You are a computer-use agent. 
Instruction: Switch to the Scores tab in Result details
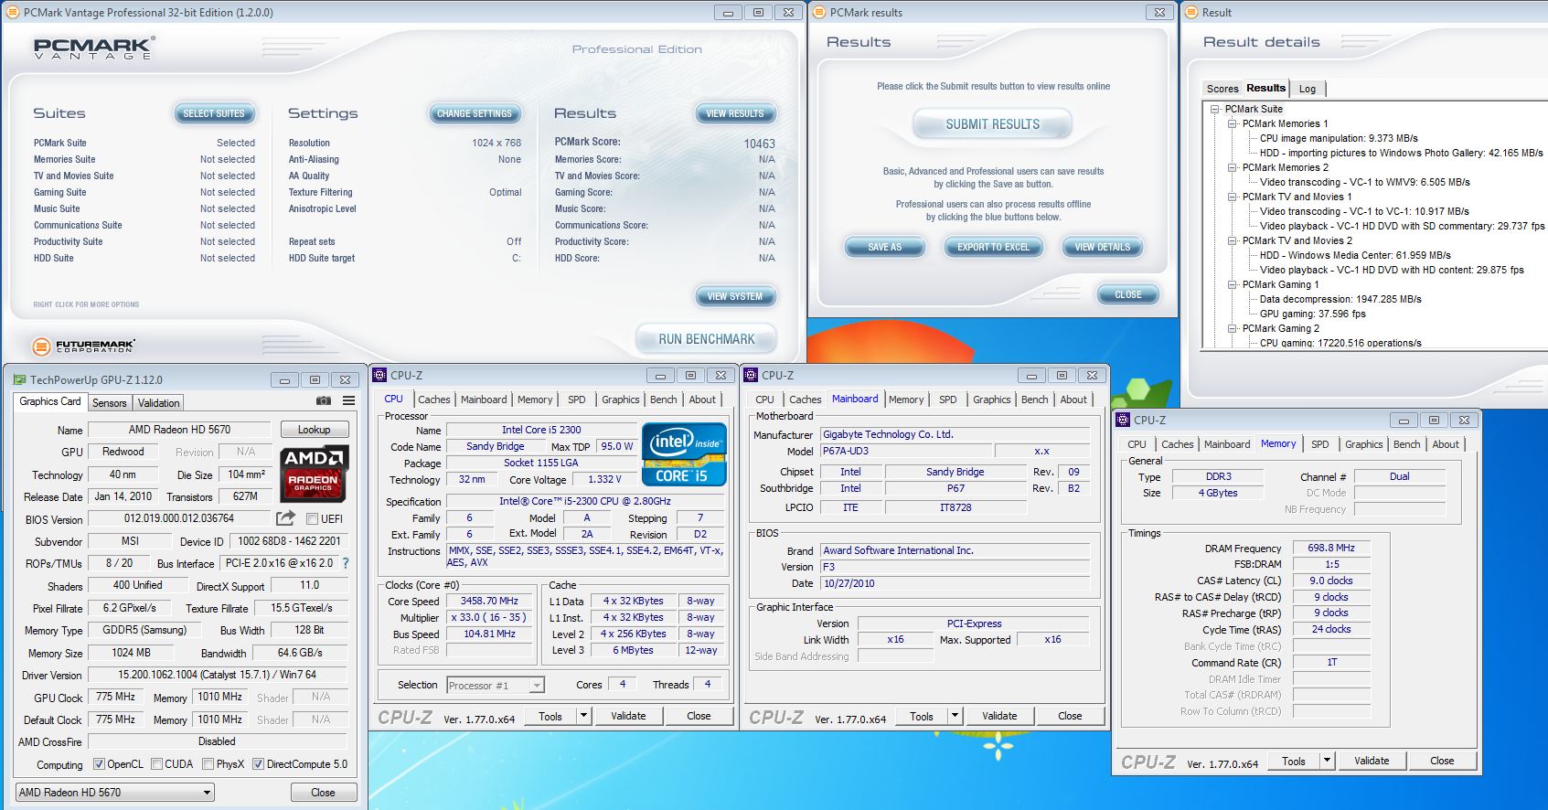(1222, 89)
